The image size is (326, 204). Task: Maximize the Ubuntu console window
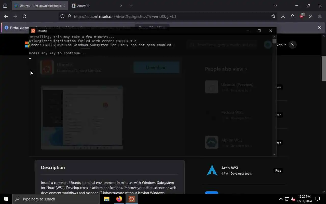tap(259, 31)
